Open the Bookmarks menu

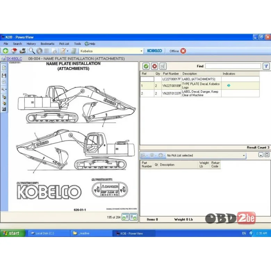(48, 44)
